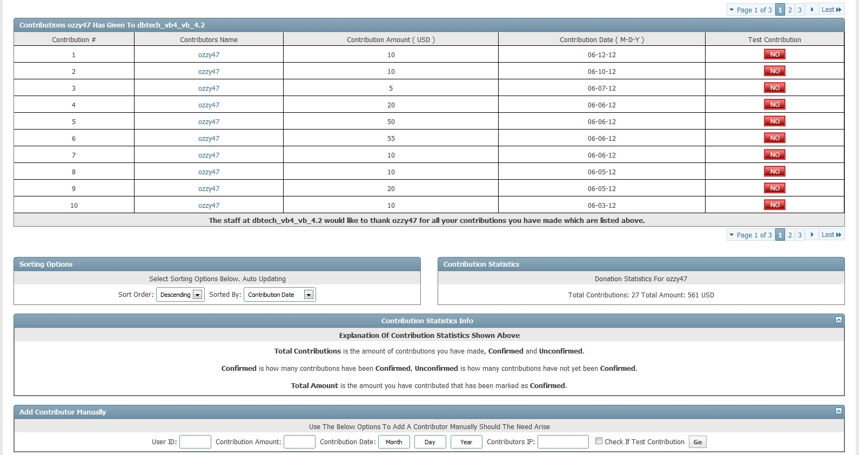
Task: Toggle test contribution NO for row 3
Action: tap(775, 88)
